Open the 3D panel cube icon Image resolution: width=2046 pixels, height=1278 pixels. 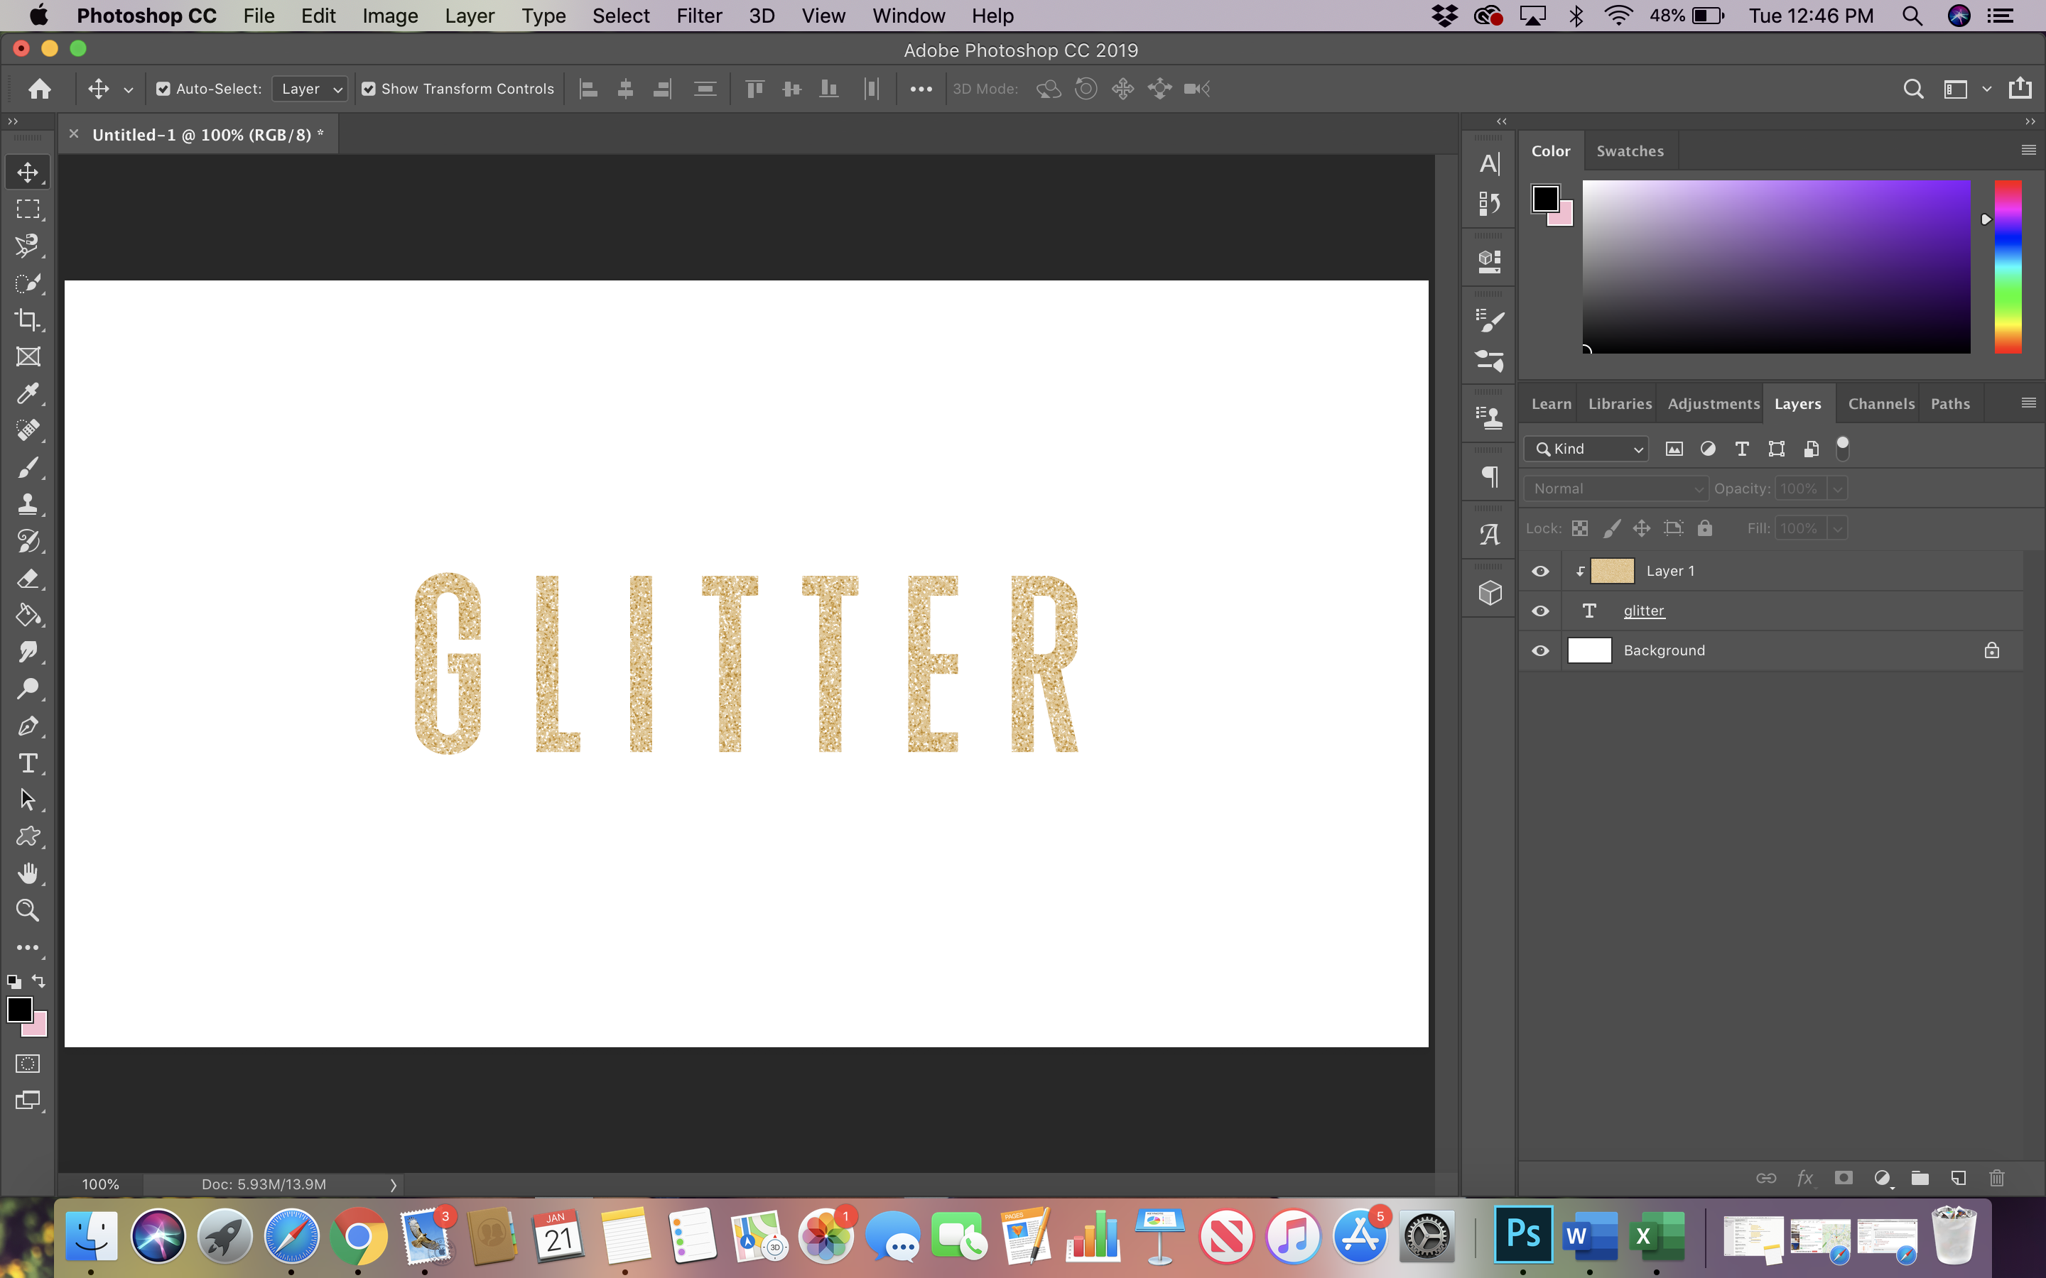pos(1490,593)
